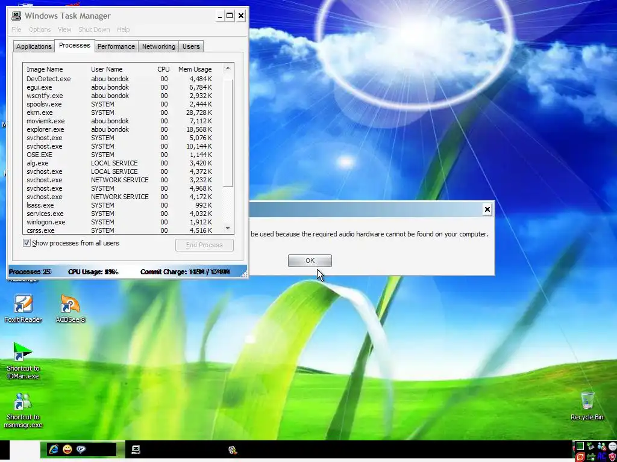This screenshot has width=617, height=462.
Task: Select egui.exe process row
Action: pyautogui.click(x=123, y=87)
